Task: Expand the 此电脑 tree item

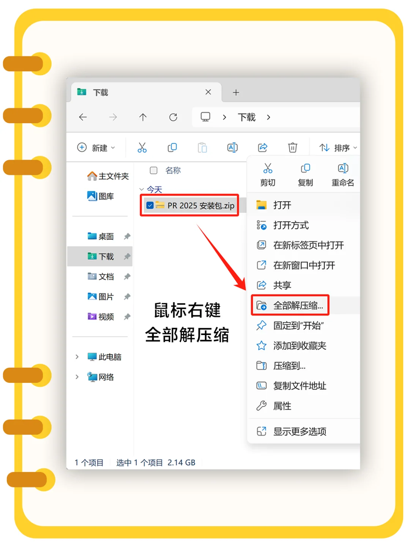Action: coord(76,357)
